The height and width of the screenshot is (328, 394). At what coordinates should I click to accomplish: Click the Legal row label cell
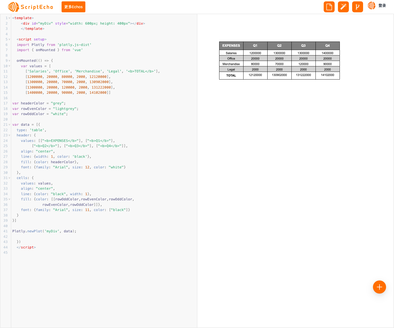(231, 69)
